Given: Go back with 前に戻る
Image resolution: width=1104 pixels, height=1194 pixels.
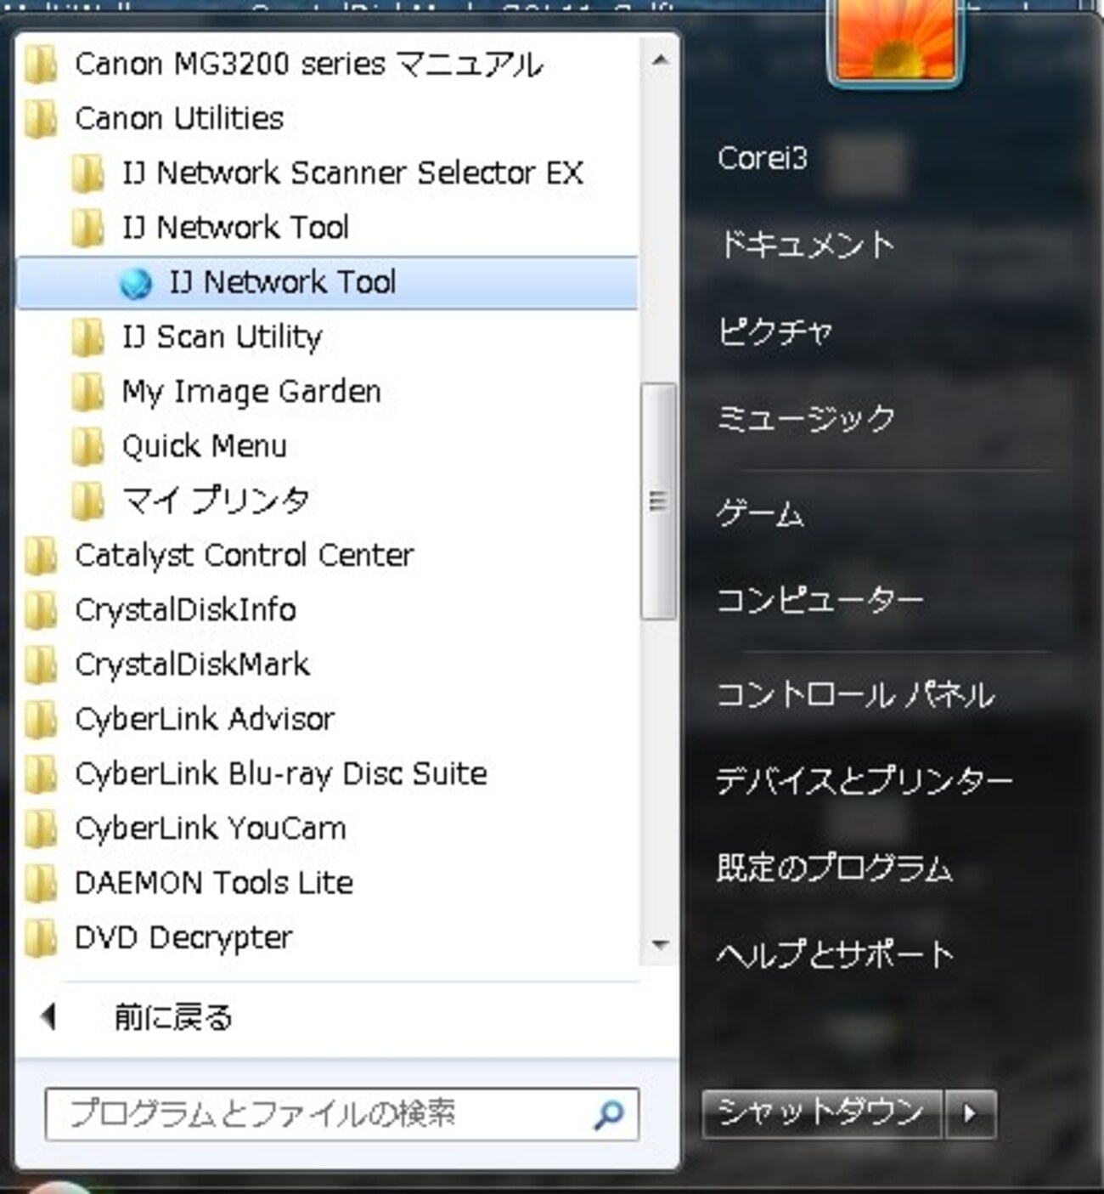Looking at the screenshot, I should (173, 1017).
